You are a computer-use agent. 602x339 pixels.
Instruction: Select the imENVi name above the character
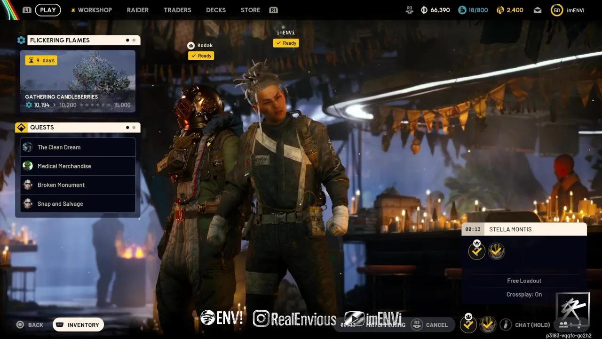tap(286, 32)
